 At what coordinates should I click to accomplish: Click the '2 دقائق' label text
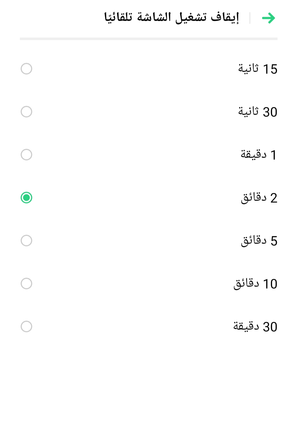(259, 198)
